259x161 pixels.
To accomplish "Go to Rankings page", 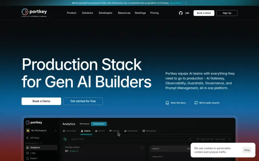I will (140, 13).
